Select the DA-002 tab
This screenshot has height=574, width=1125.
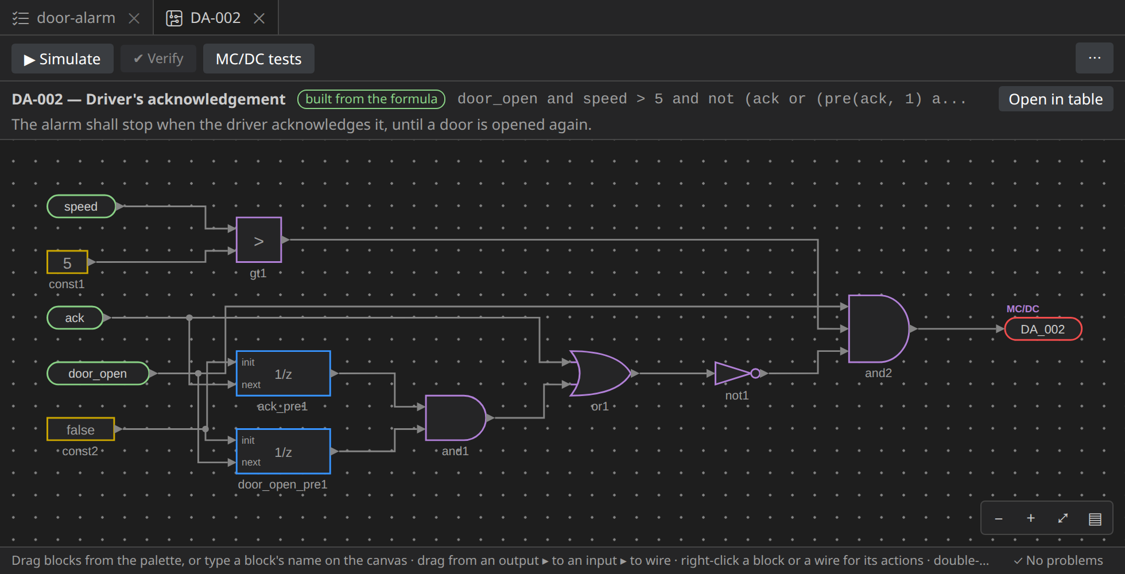215,18
